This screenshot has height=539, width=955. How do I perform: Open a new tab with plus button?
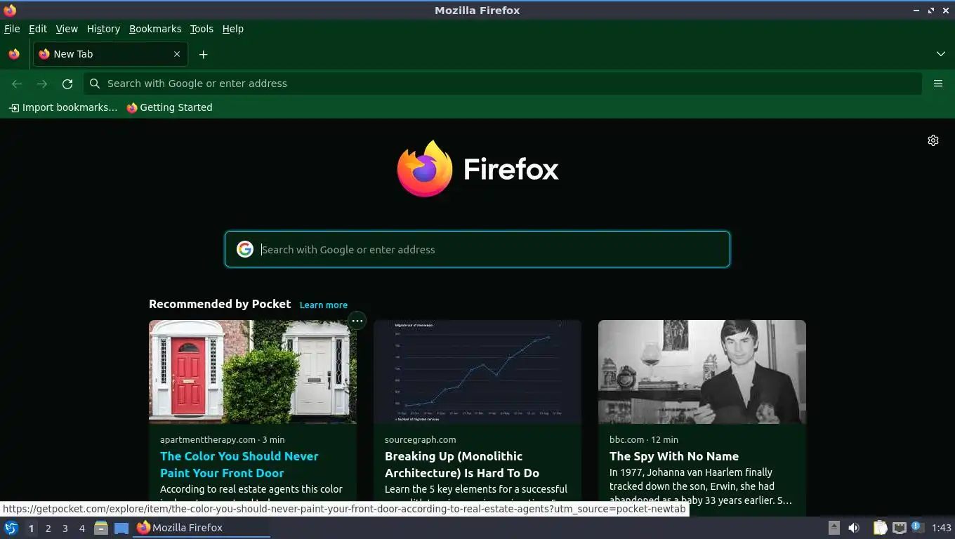(x=203, y=54)
